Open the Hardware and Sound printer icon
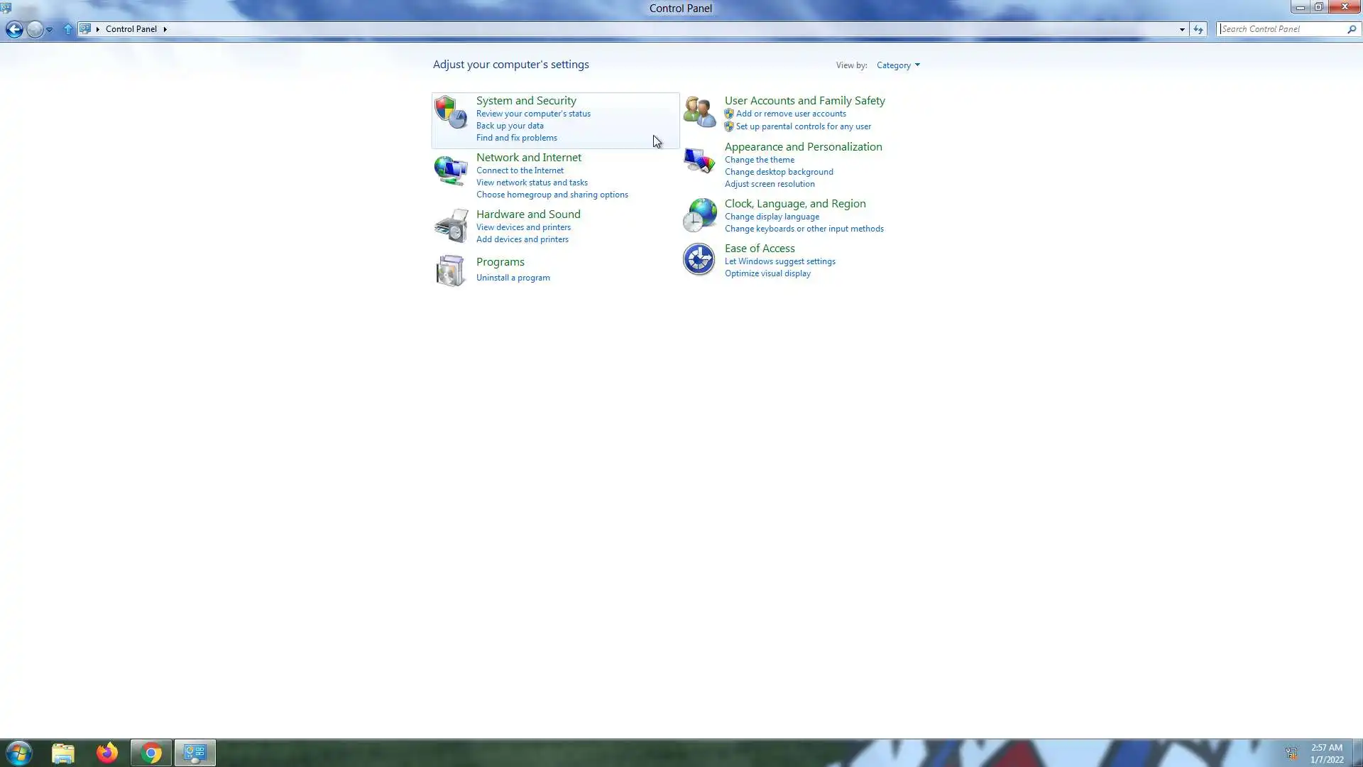 pos(450,226)
